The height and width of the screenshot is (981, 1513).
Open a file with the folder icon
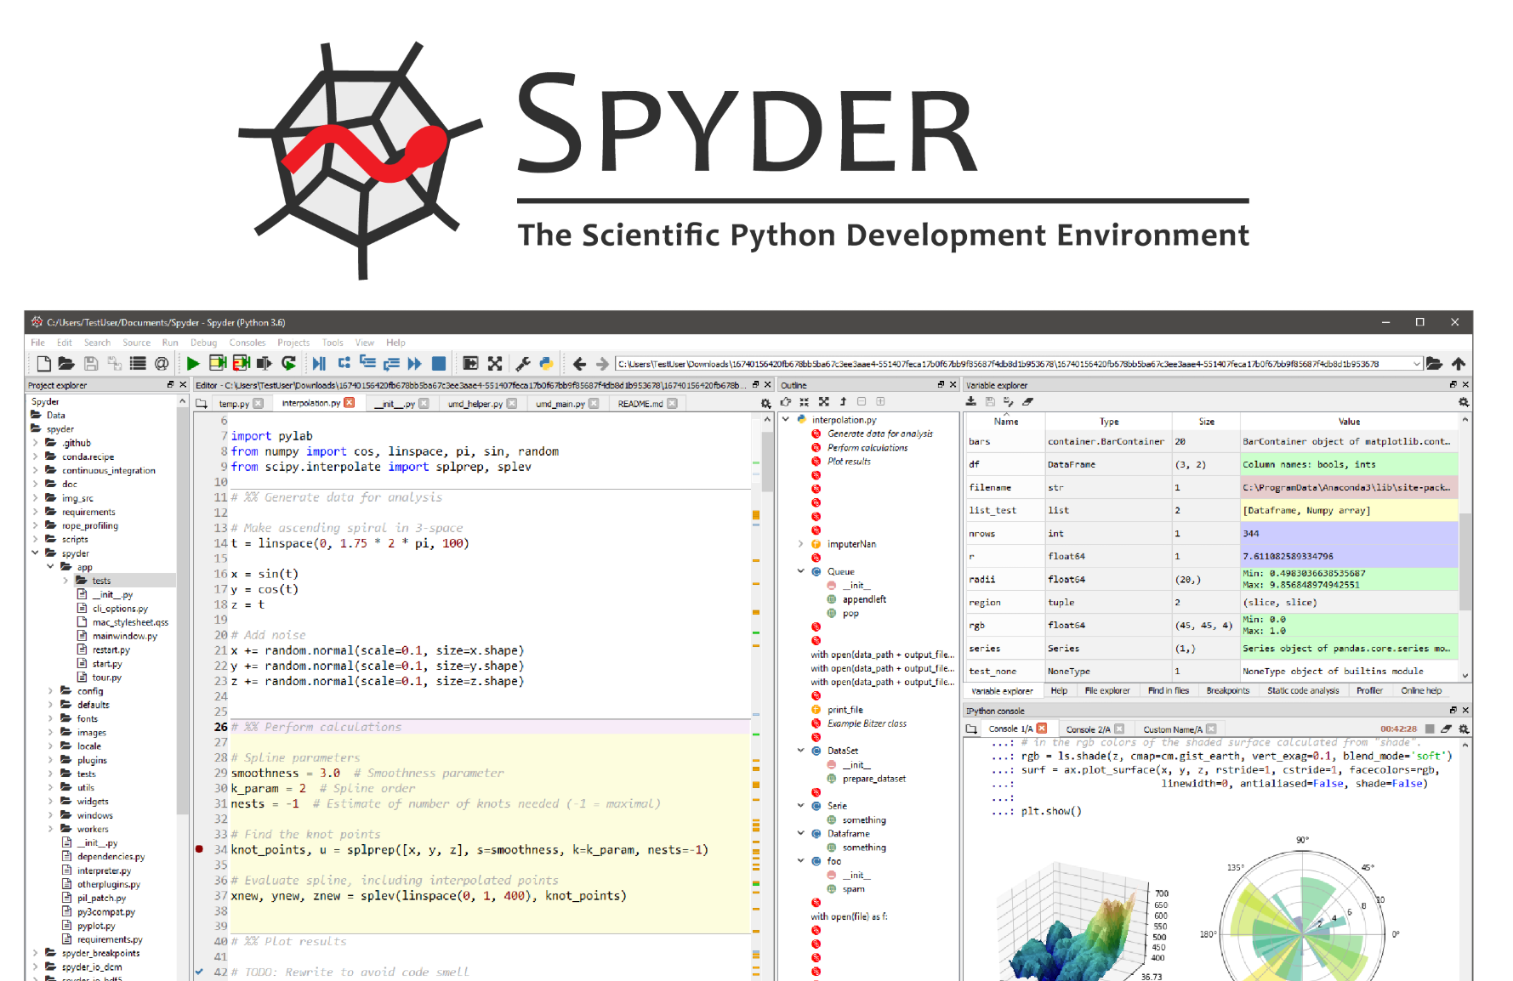[x=66, y=364]
